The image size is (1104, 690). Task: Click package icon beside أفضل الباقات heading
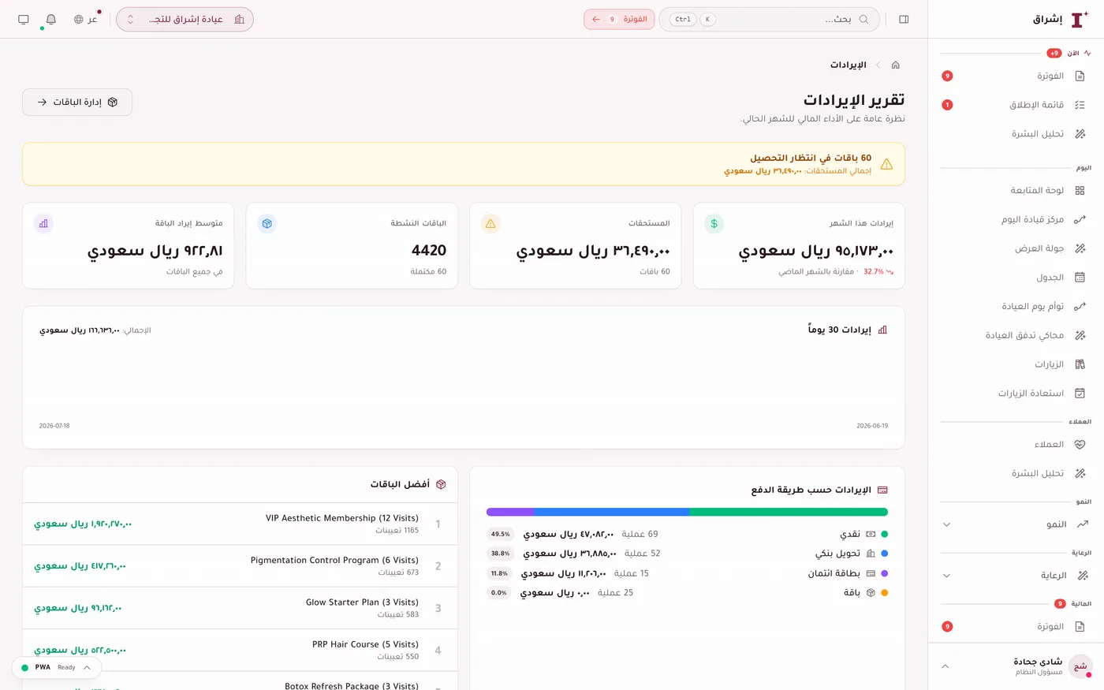tap(441, 484)
